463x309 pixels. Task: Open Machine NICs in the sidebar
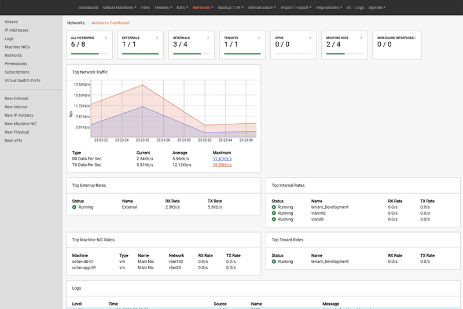(17, 47)
